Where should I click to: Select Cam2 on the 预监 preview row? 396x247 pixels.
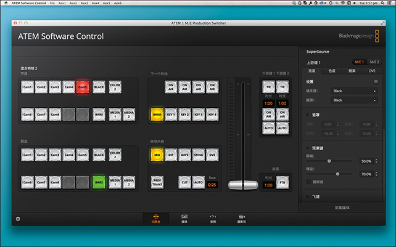point(41,155)
